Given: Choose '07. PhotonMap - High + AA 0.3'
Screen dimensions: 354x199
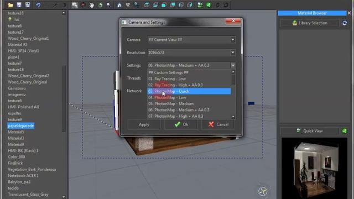Looking at the screenshot, I should click(x=189, y=116).
